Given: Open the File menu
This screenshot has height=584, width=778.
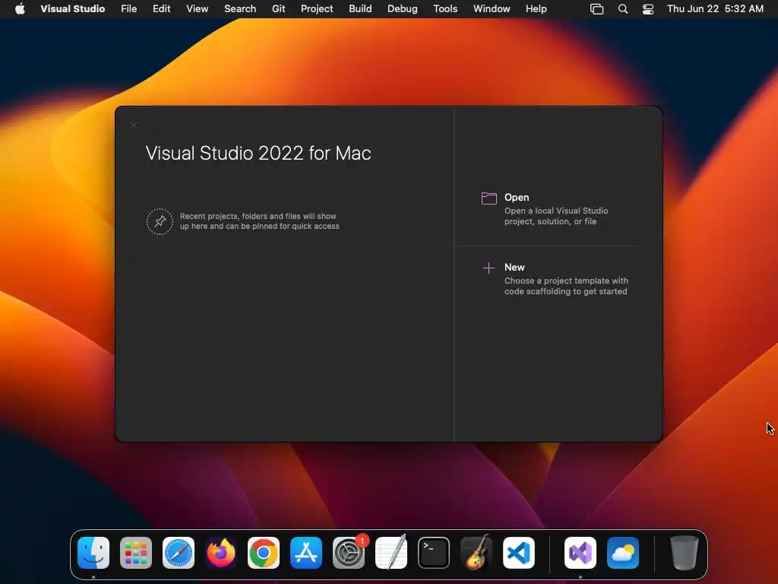Looking at the screenshot, I should (x=129, y=8).
